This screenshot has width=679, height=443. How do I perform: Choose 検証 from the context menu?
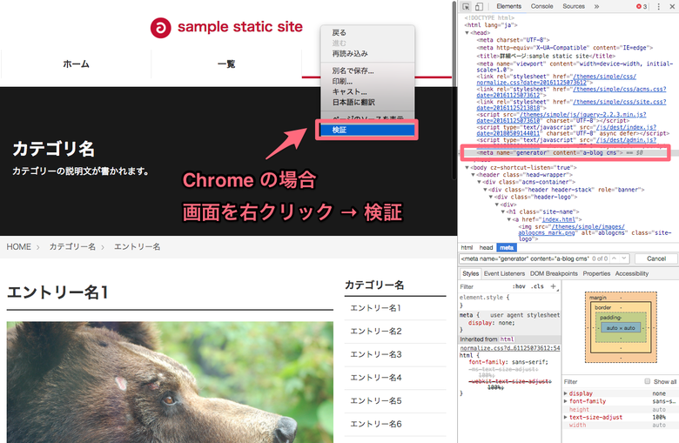point(364,130)
